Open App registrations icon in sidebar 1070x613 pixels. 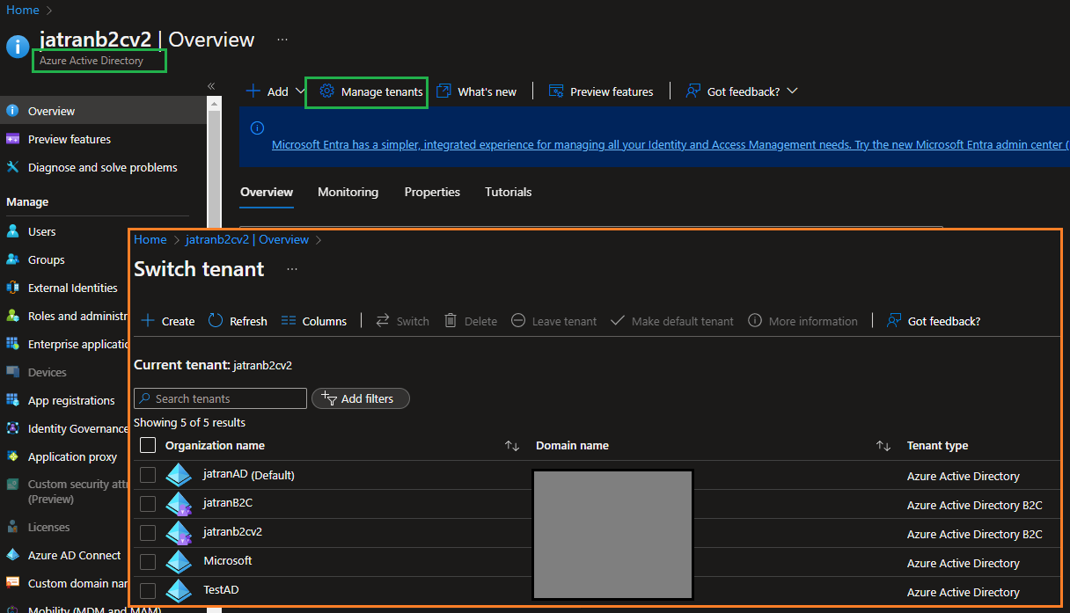(x=12, y=400)
